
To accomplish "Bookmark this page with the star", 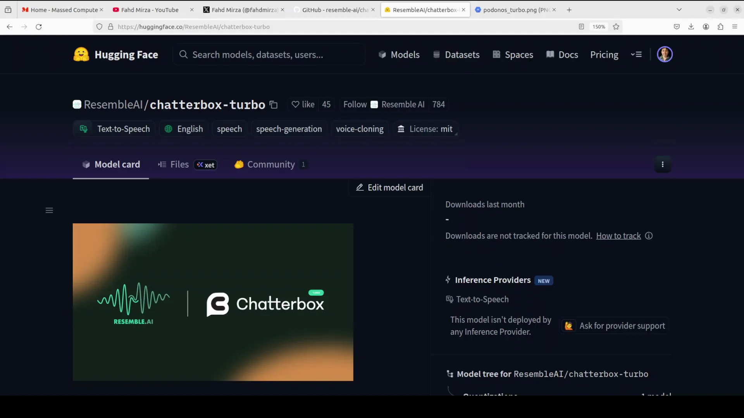I will pyautogui.click(x=616, y=27).
